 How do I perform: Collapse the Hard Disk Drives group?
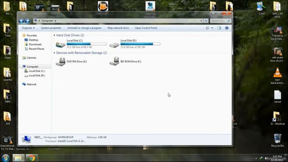point(54,35)
